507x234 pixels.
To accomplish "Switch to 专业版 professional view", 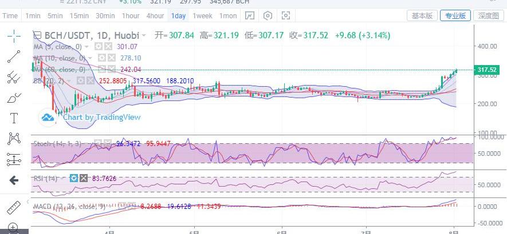I will click(455, 15).
